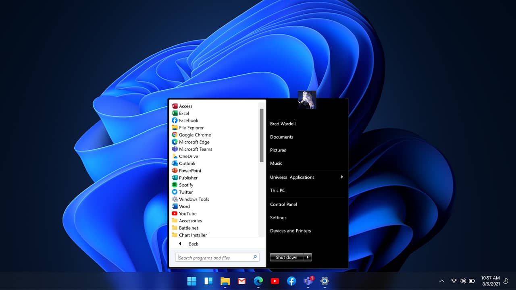Image resolution: width=516 pixels, height=290 pixels.
Task: Open the notification moon icon
Action: (506, 281)
